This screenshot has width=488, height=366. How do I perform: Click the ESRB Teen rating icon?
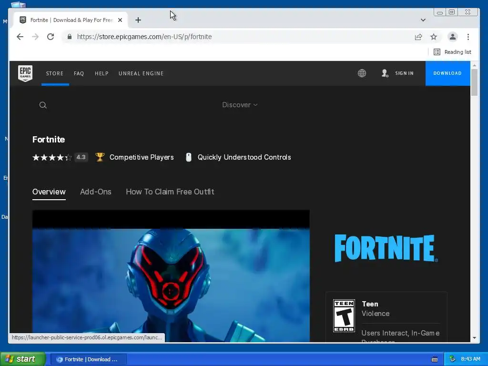(344, 316)
